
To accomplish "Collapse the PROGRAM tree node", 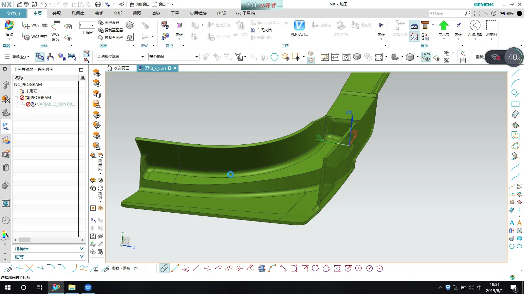I will point(16,98).
